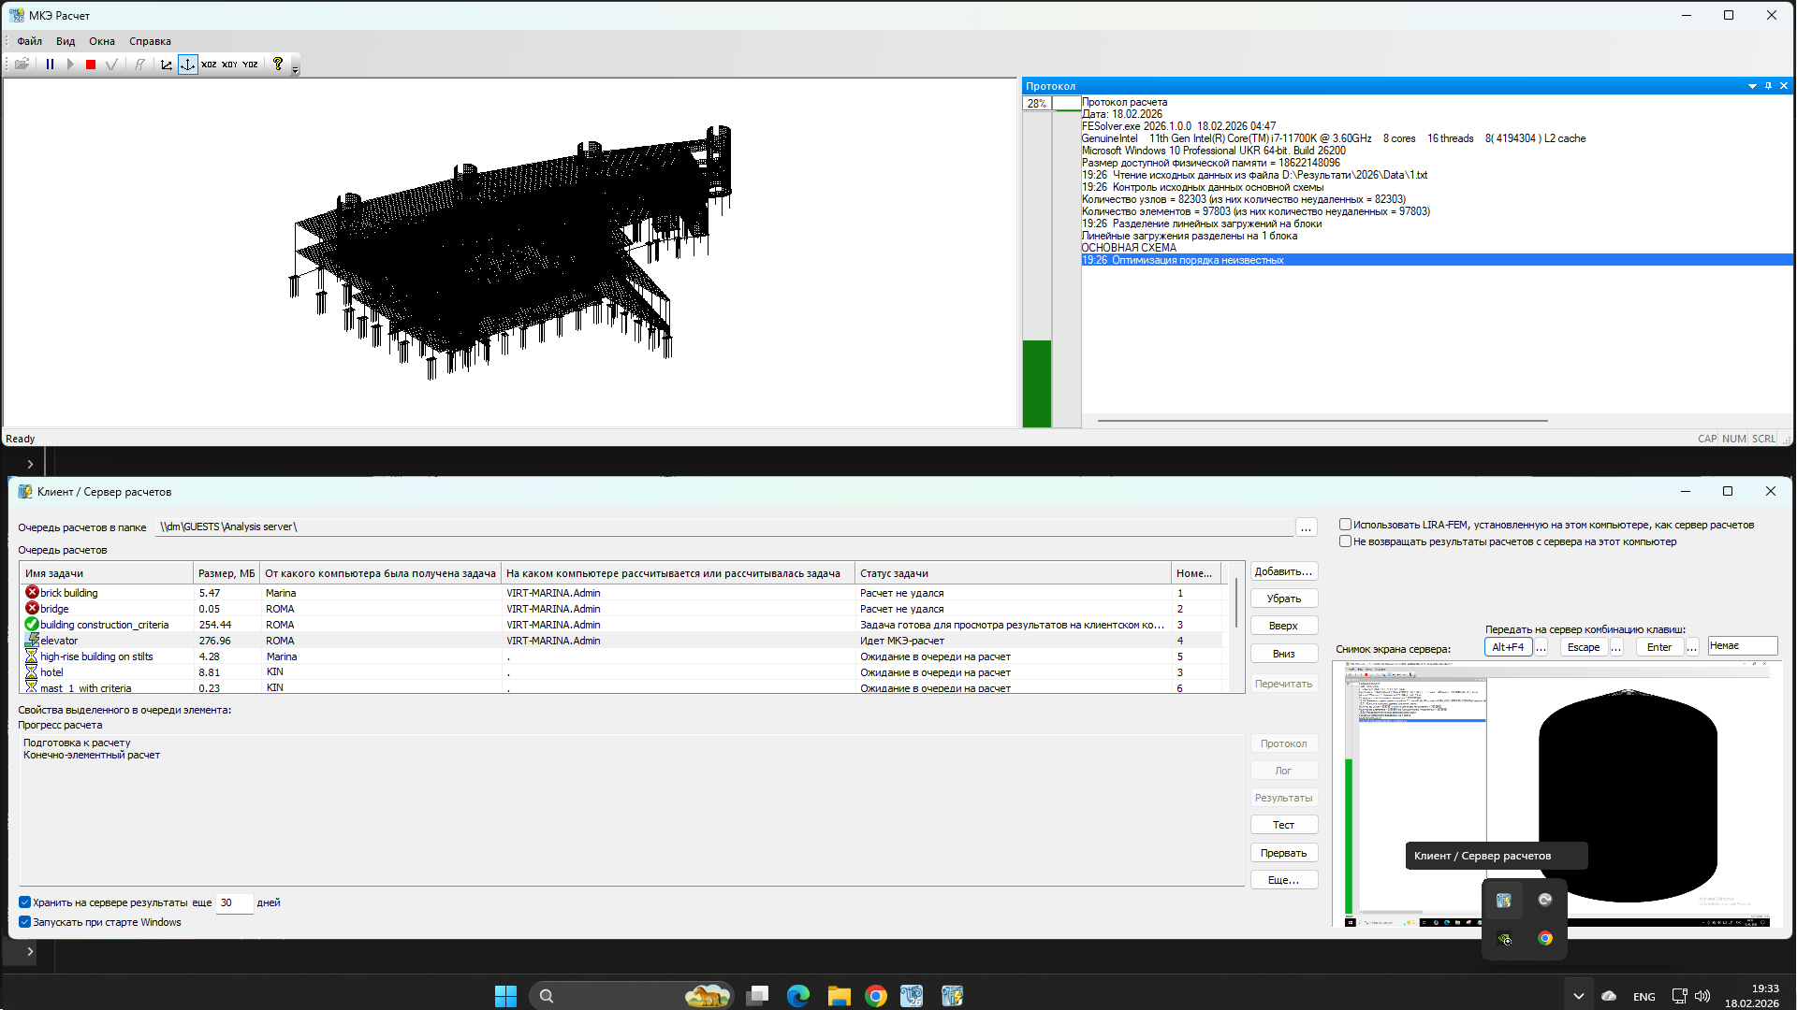Show hidden tray icons chevron

[x=1578, y=996]
